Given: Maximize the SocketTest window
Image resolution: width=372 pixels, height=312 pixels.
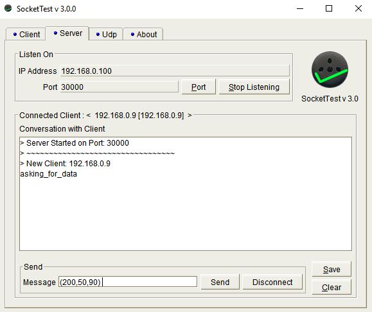Looking at the screenshot, I should [329, 9].
